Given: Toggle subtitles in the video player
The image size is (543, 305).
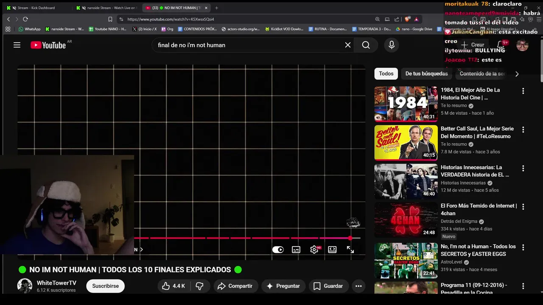Looking at the screenshot, I should coord(296,250).
